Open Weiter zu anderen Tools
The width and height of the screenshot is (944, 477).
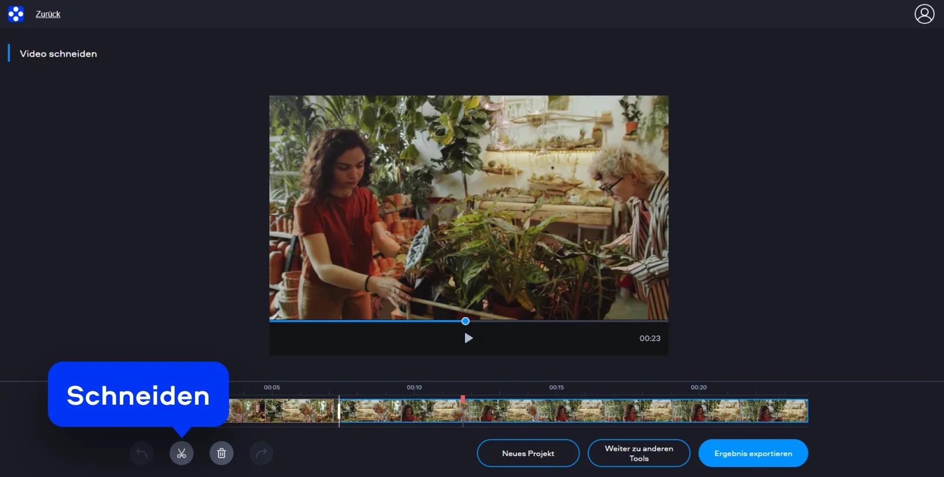[x=638, y=453]
